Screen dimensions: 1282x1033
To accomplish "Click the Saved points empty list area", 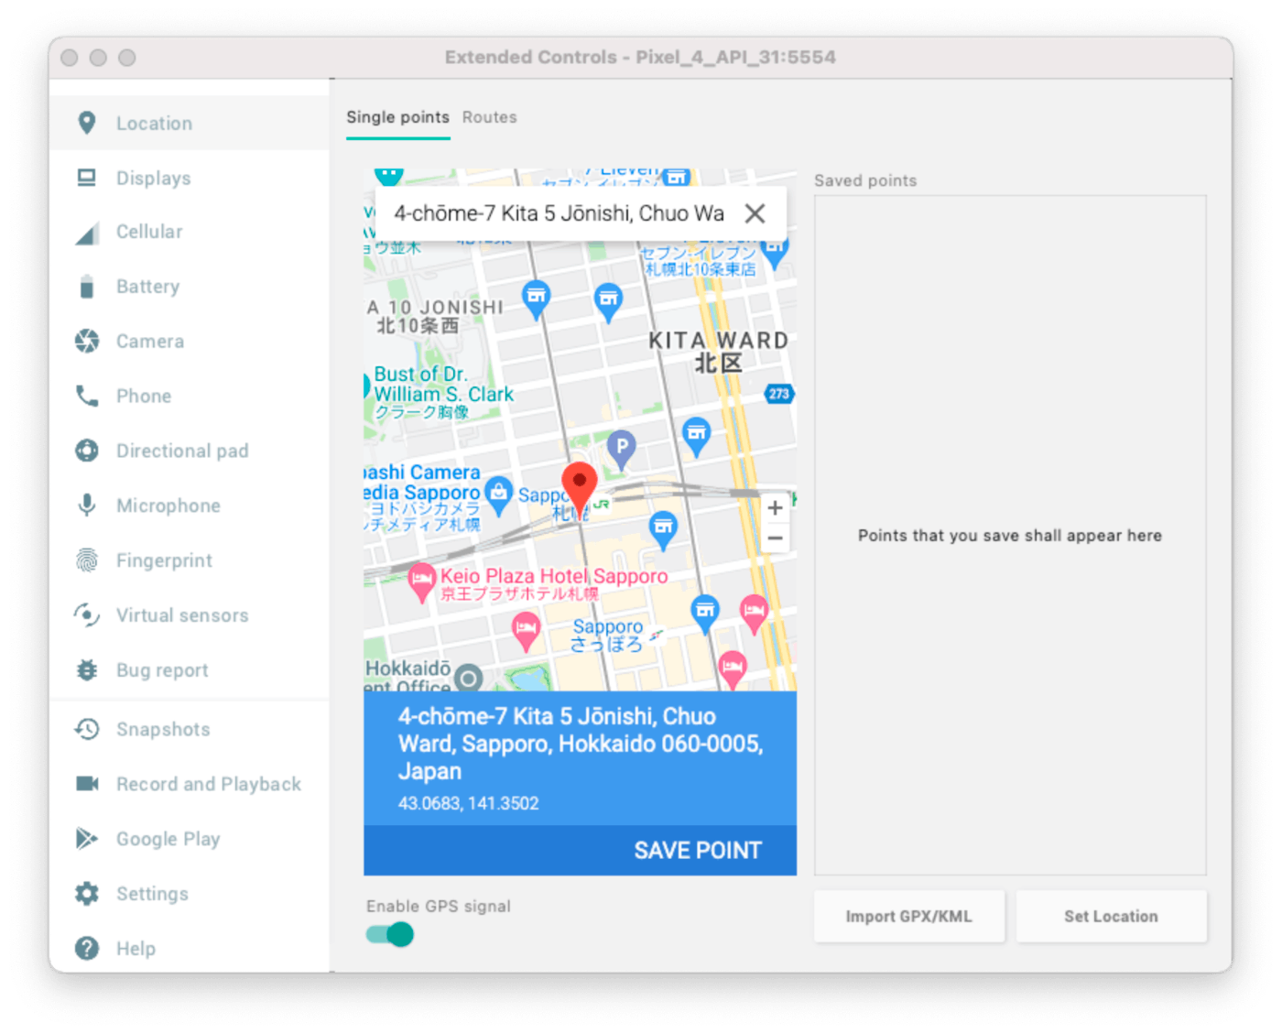I will 1010,535.
